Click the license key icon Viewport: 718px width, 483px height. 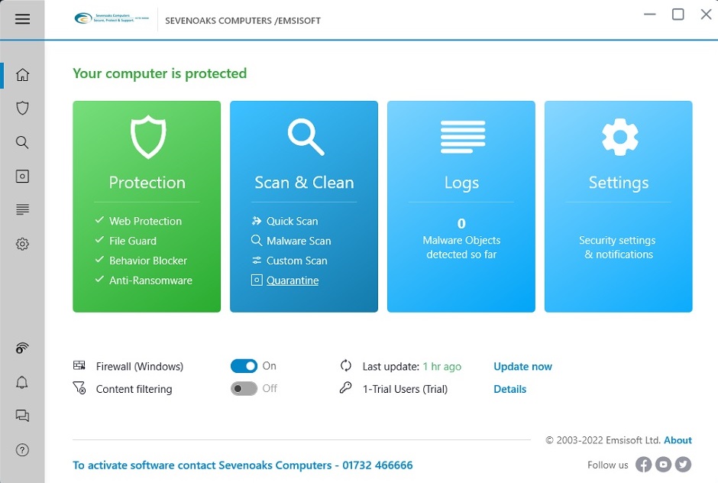(346, 387)
